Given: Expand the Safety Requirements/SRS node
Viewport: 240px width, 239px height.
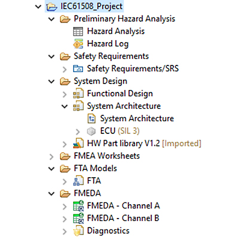Looking at the screenshot, I should coord(64,69).
